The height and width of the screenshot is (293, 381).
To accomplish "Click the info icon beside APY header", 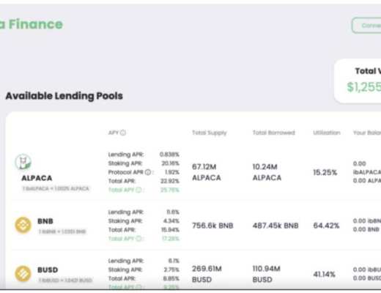I will 123,133.
